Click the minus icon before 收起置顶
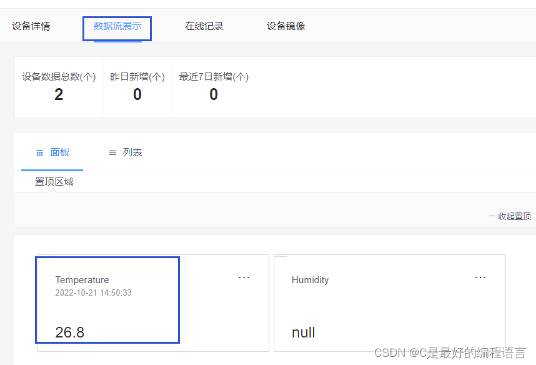Image resolution: width=536 pixels, height=365 pixels. (x=490, y=216)
